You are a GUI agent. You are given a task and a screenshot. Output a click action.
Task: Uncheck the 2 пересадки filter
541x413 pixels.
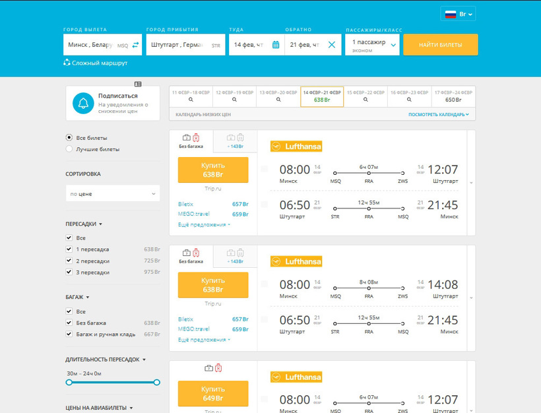[69, 261]
